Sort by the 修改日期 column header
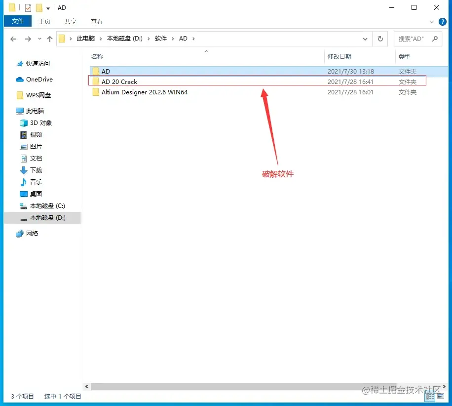The width and height of the screenshot is (452, 406). [339, 57]
